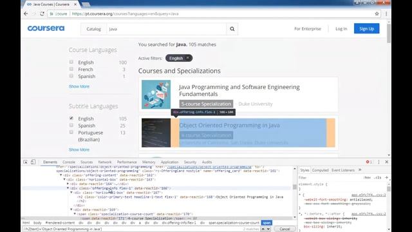
Task: Go to previous search match arrow in DevTools
Action: click(263, 229)
